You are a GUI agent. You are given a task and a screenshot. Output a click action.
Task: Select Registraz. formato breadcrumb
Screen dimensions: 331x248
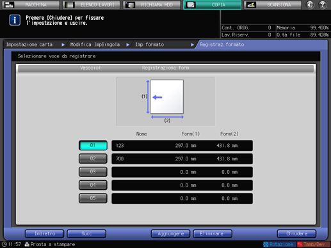(x=222, y=45)
